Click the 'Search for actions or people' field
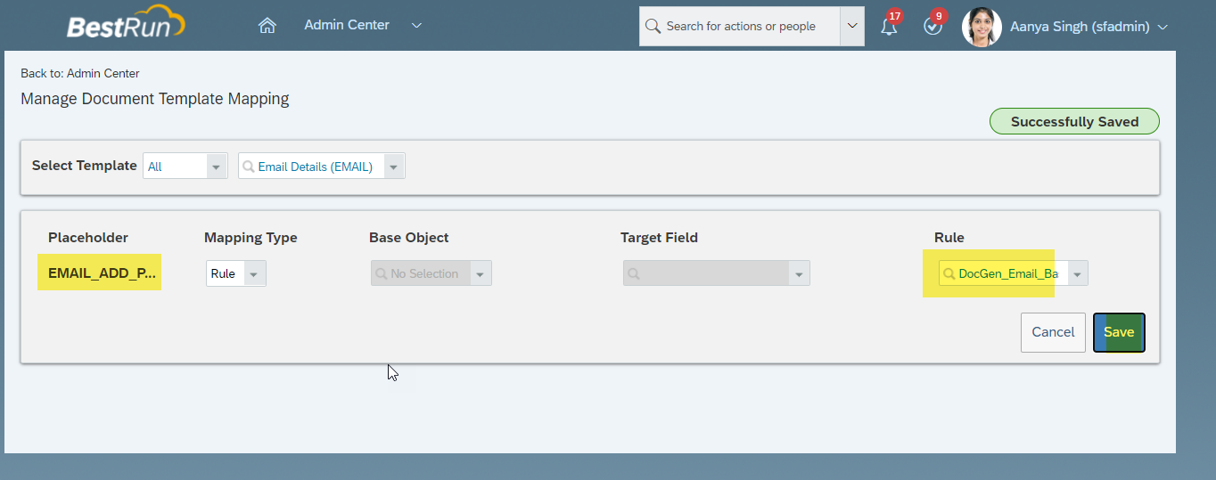This screenshot has height=480, width=1216. pyautogui.click(x=740, y=26)
